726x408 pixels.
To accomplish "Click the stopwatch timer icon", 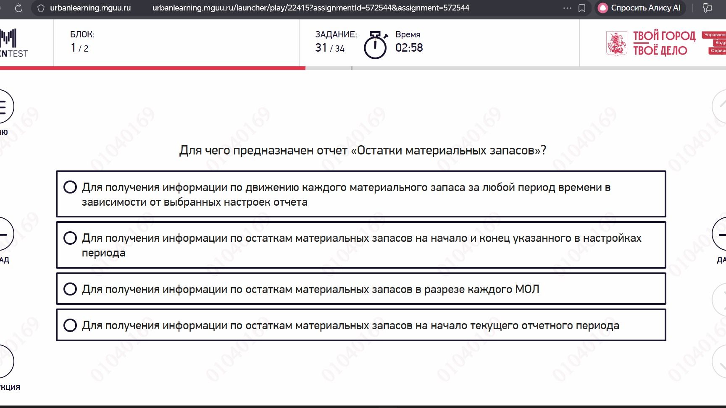I will [375, 44].
